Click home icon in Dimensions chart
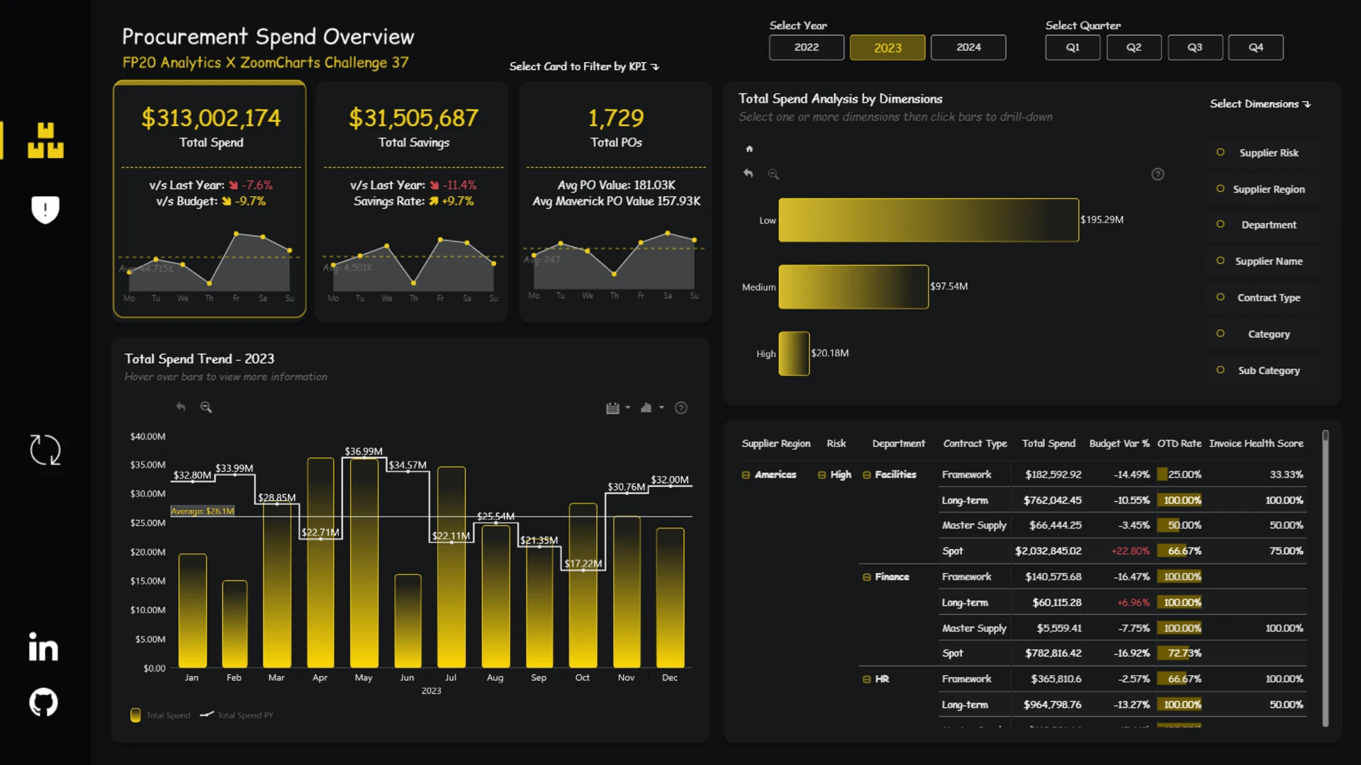The height and width of the screenshot is (765, 1361). pos(749,149)
